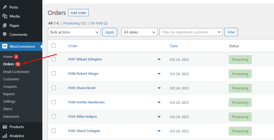The height and width of the screenshot is (140, 274).
Task: Tick checkbox for order #396 Robert Weign
Action: 54,73
